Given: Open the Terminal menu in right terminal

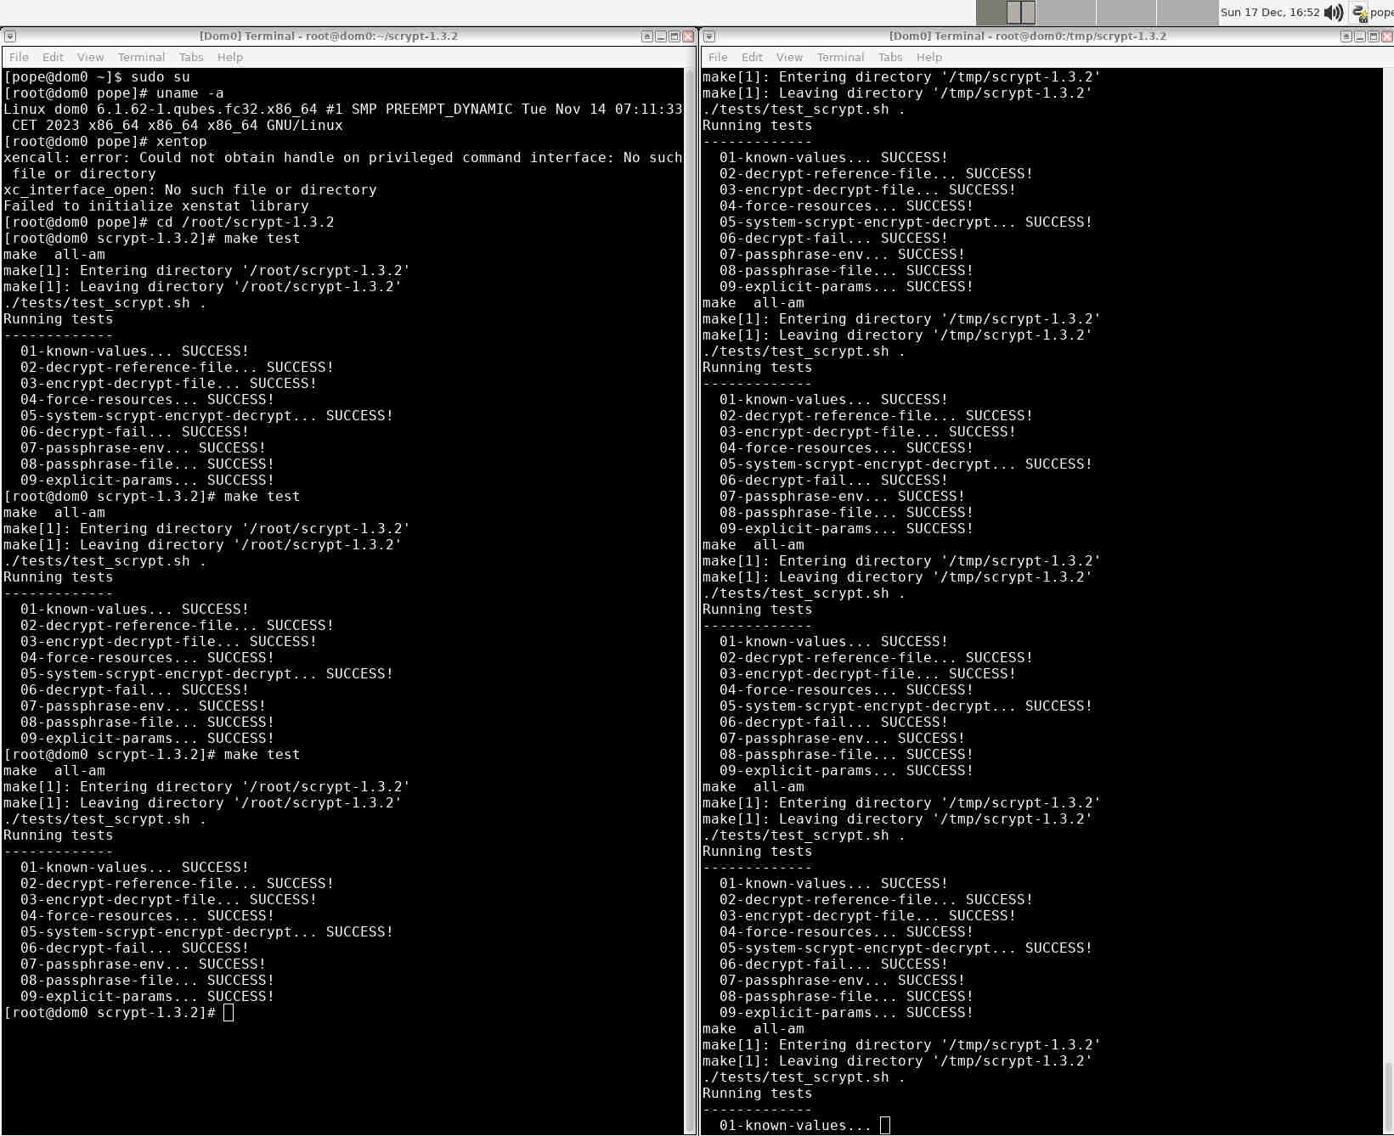Looking at the screenshot, I should click(x=840, y=57).
